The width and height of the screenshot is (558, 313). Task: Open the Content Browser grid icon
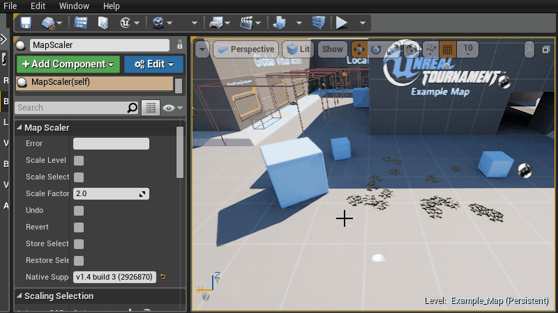click(81, 23)
